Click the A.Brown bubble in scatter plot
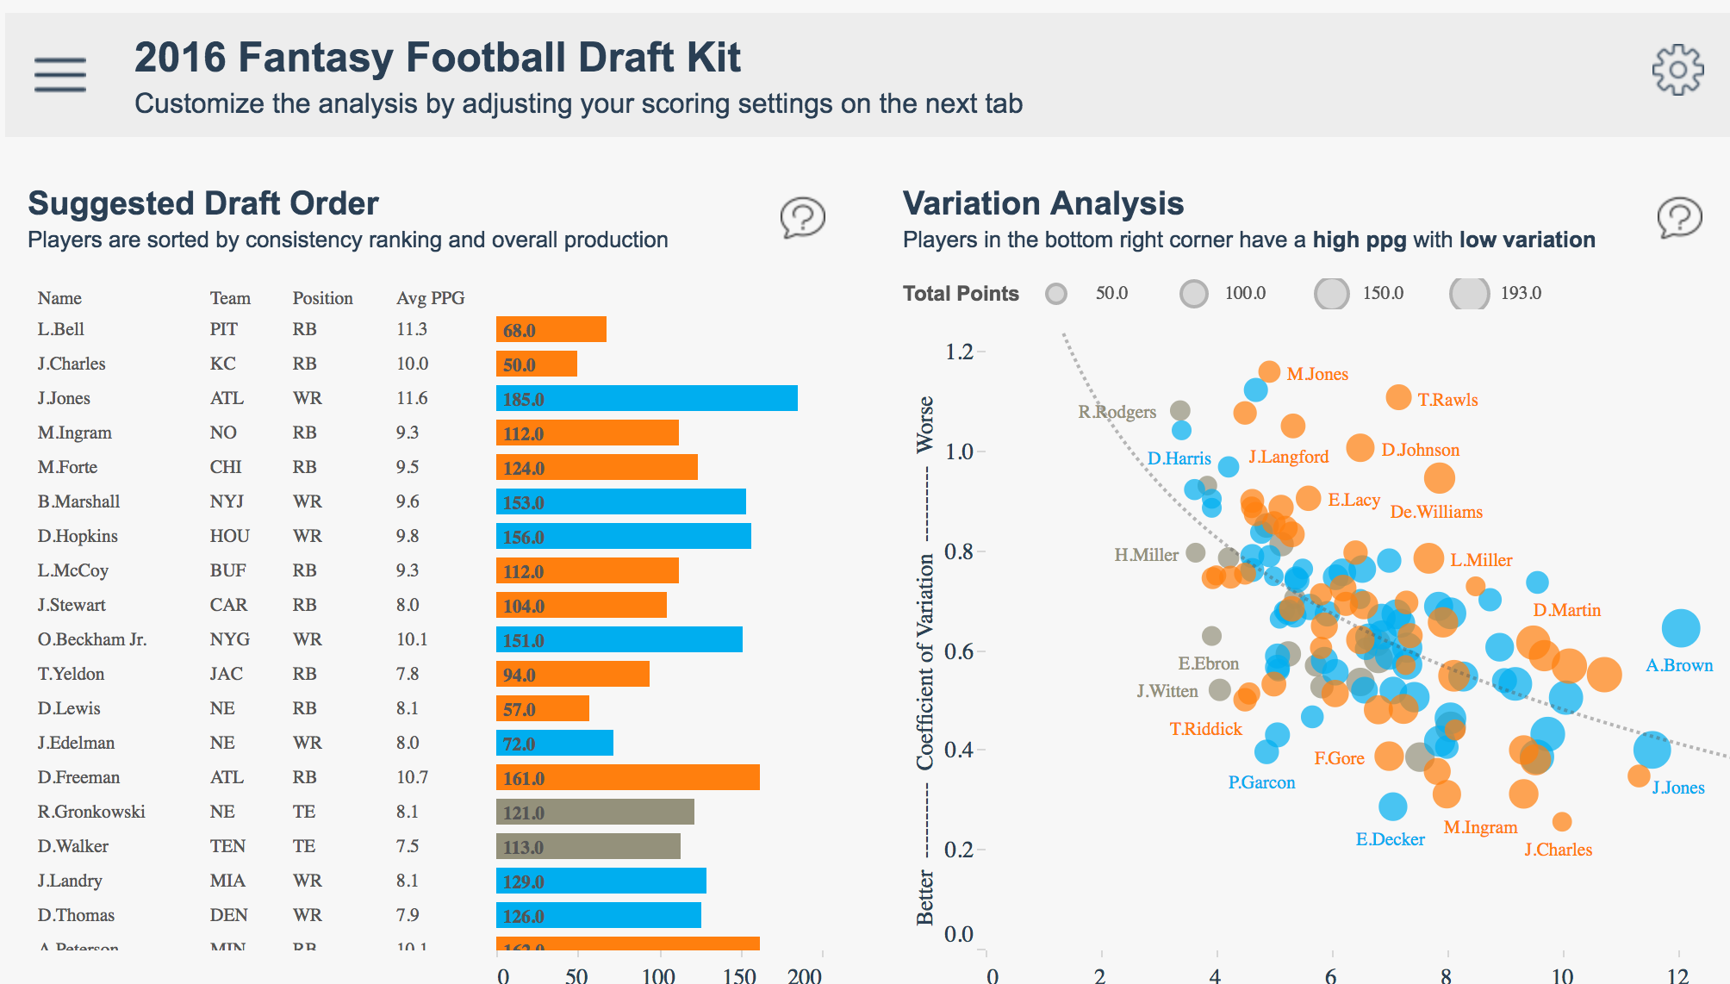1730x984 pixels. [1680, 627]
